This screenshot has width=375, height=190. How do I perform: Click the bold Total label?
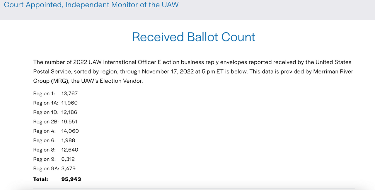[x=41, y=179]
